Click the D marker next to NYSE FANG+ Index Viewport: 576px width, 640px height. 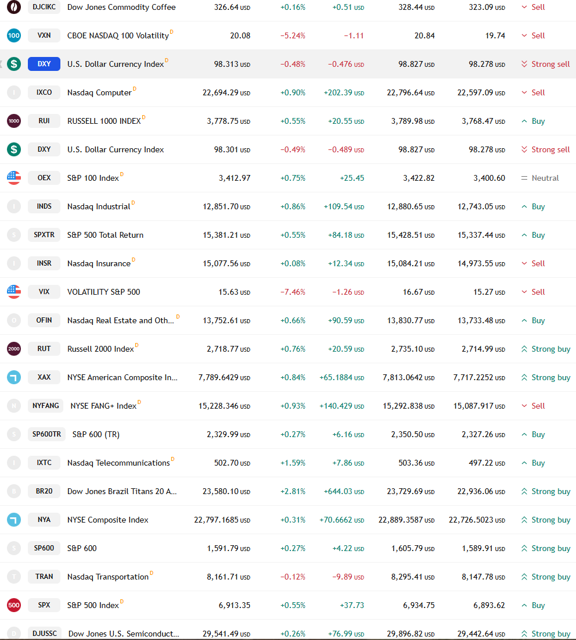(x=139, y=402)
